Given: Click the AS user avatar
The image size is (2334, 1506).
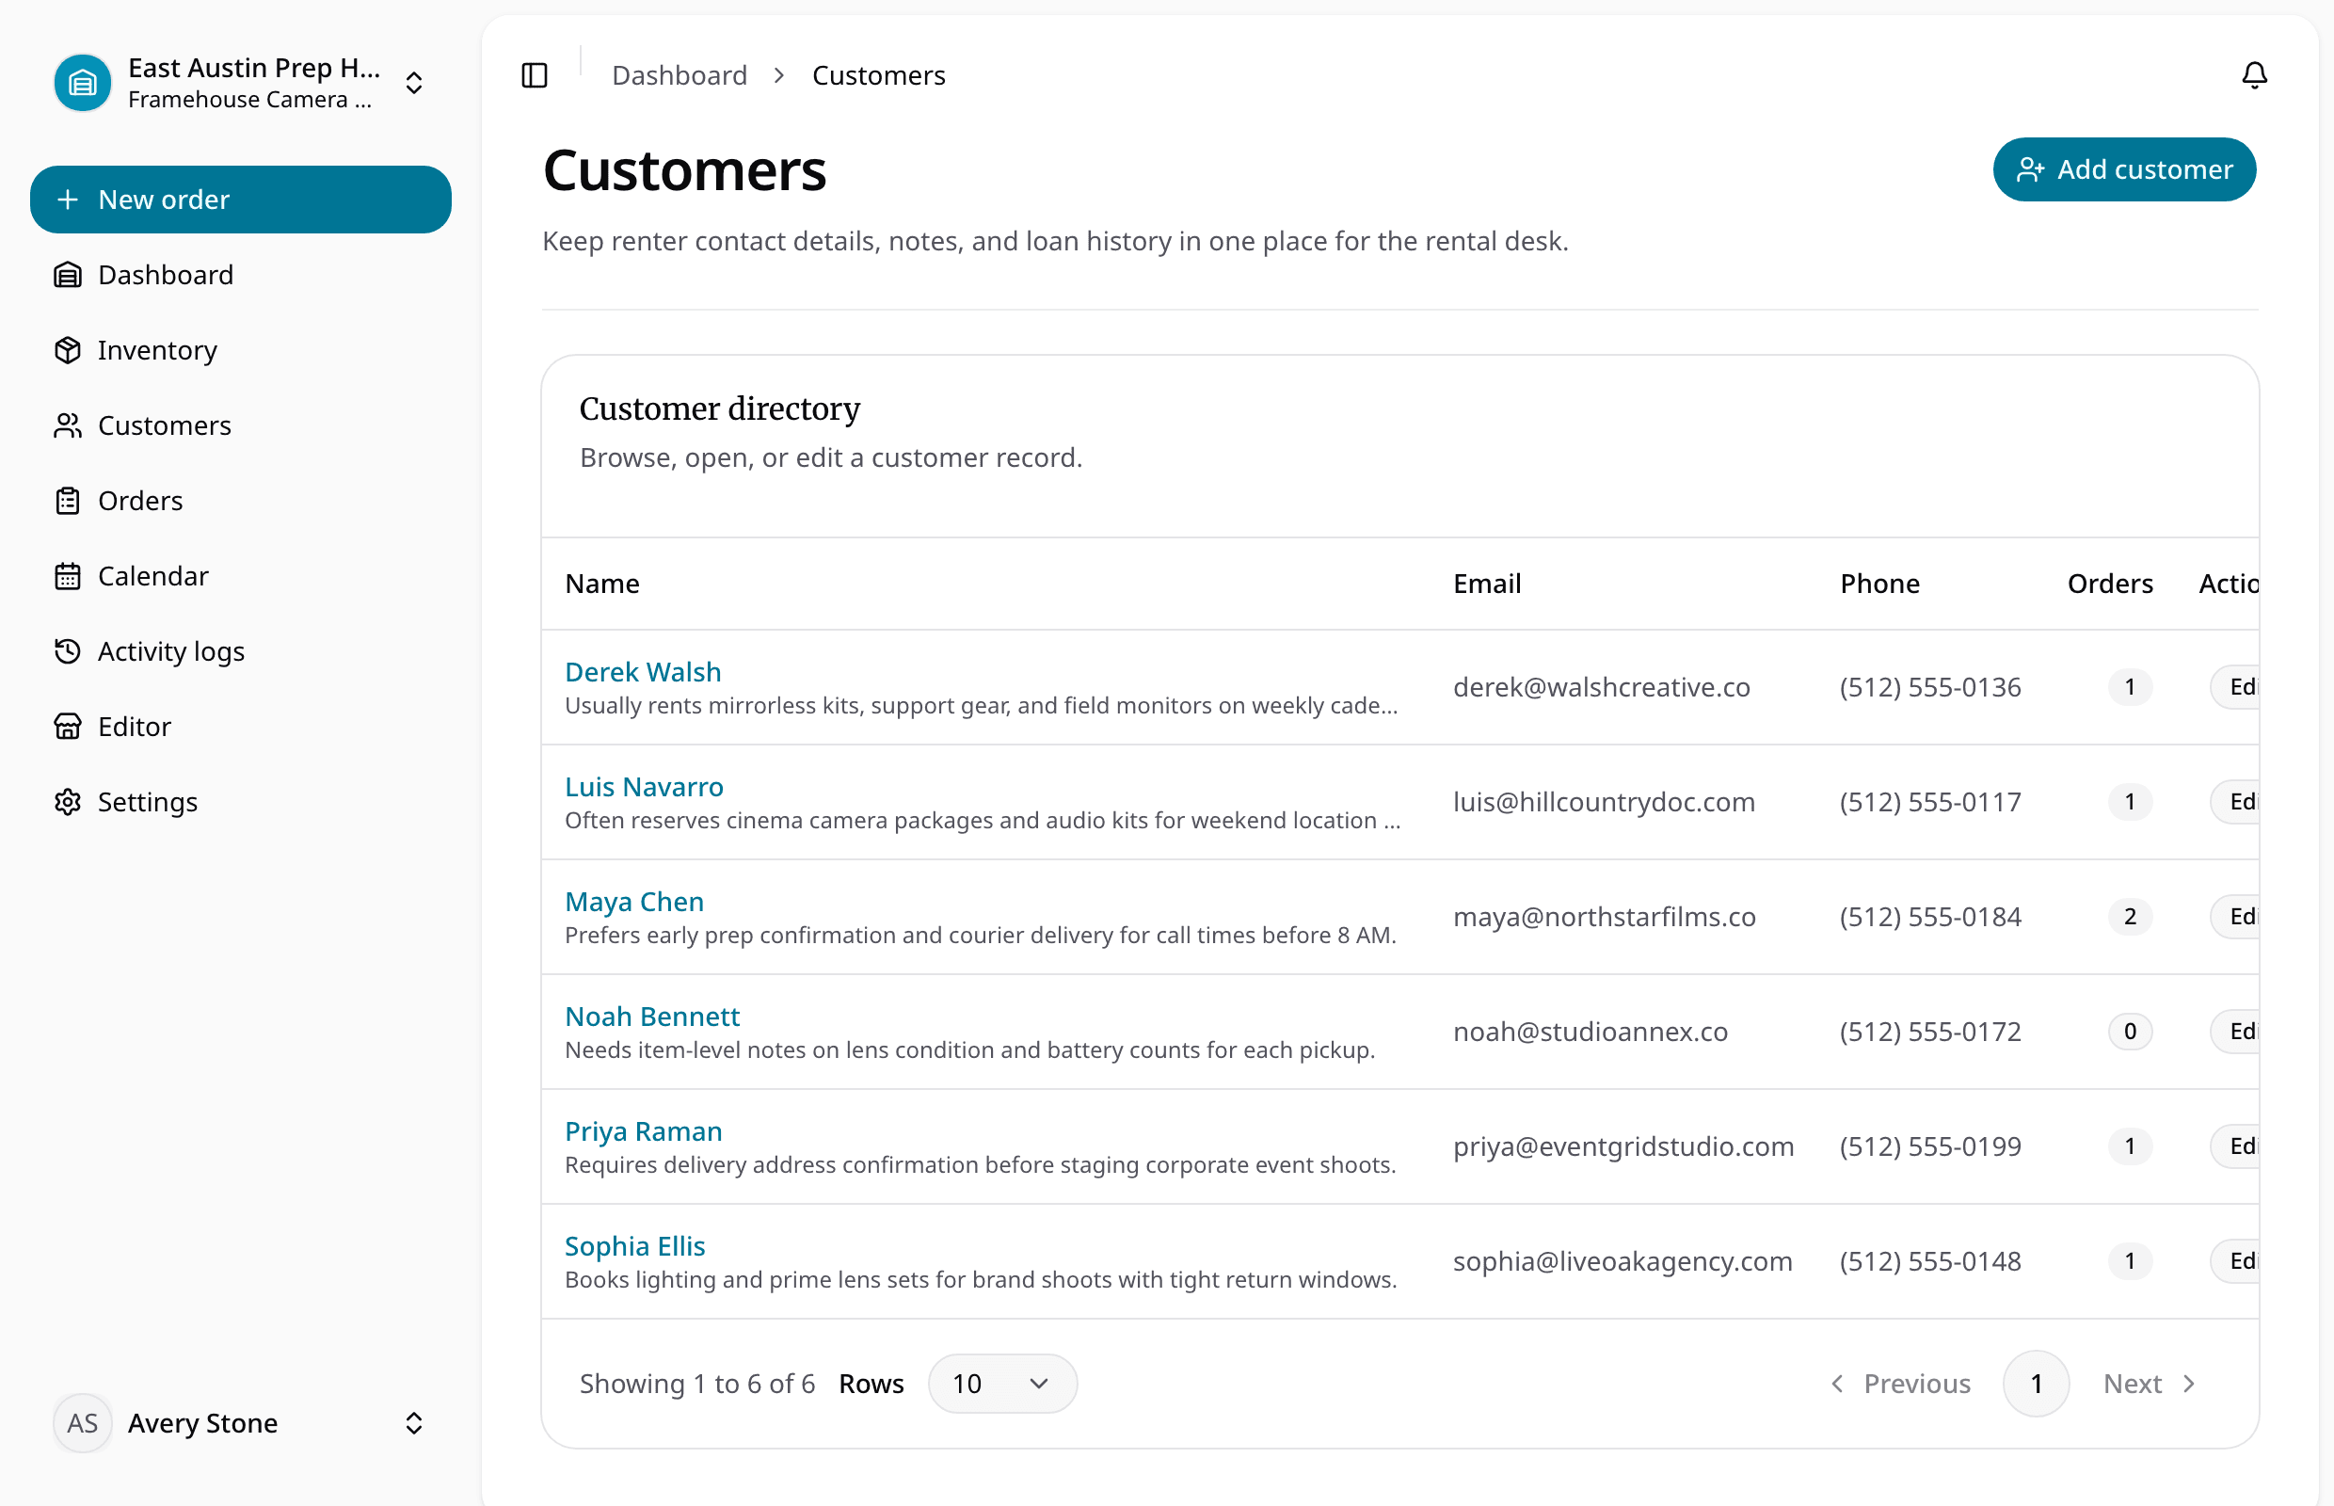Looking at the screenshot, I should coord(82,1423).
